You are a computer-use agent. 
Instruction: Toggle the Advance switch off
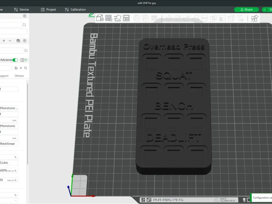coord(15,60)
